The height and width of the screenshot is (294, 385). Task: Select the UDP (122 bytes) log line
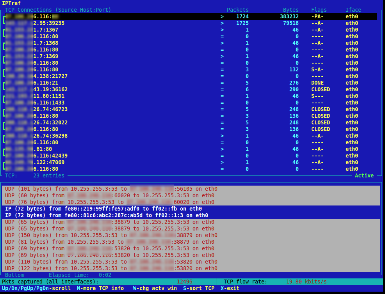click(x=191, y=268)
